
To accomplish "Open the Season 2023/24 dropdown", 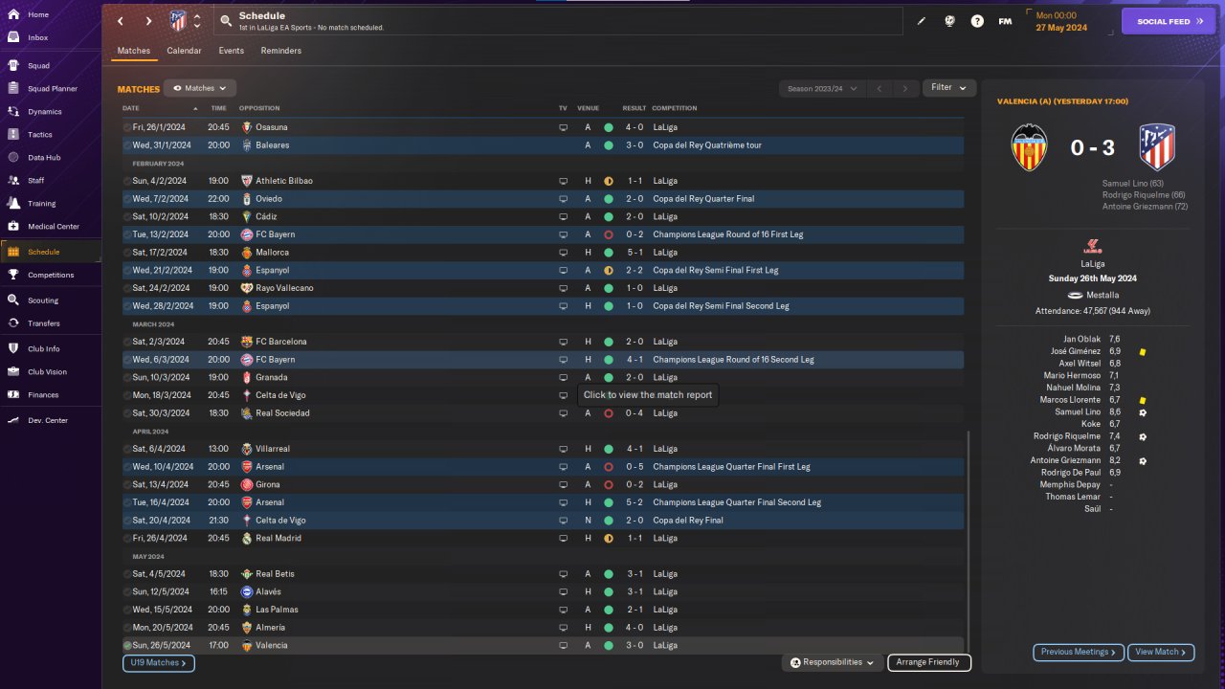I will pyautogui.click(x=822, y=89).
